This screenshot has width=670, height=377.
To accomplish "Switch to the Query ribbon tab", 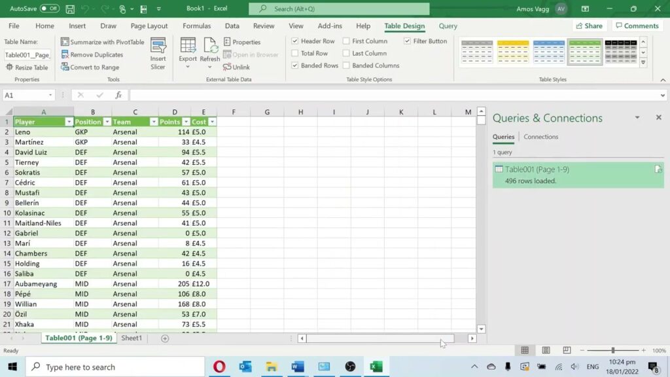I will [448, 26].
